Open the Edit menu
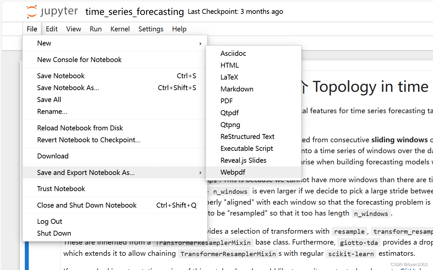 [x=52, y=29]
